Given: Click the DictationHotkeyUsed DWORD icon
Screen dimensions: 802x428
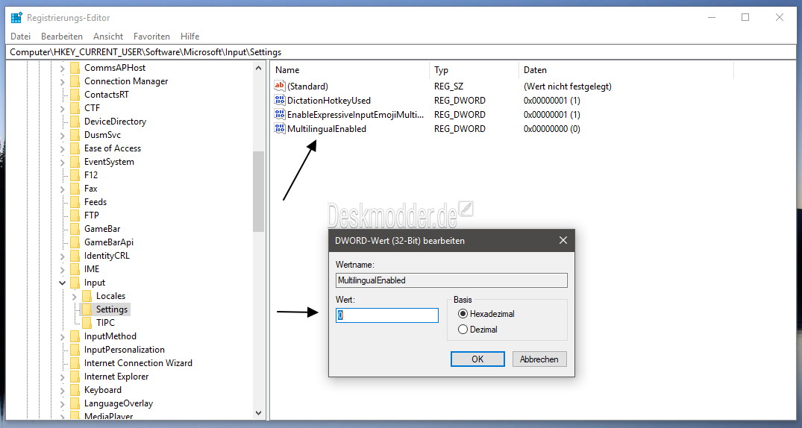Looking at the screenshot, I should tap(279, 100).
